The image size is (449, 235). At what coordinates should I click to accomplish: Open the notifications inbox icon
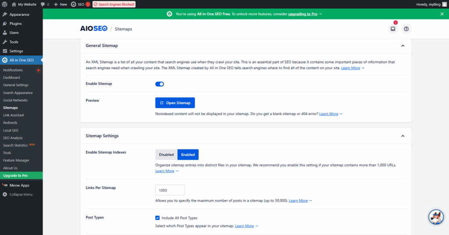pos(393,29)
